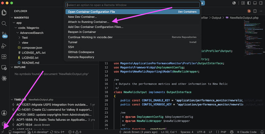
Task: Switch the 2.4-develop git branch
Action: point(38,132)
